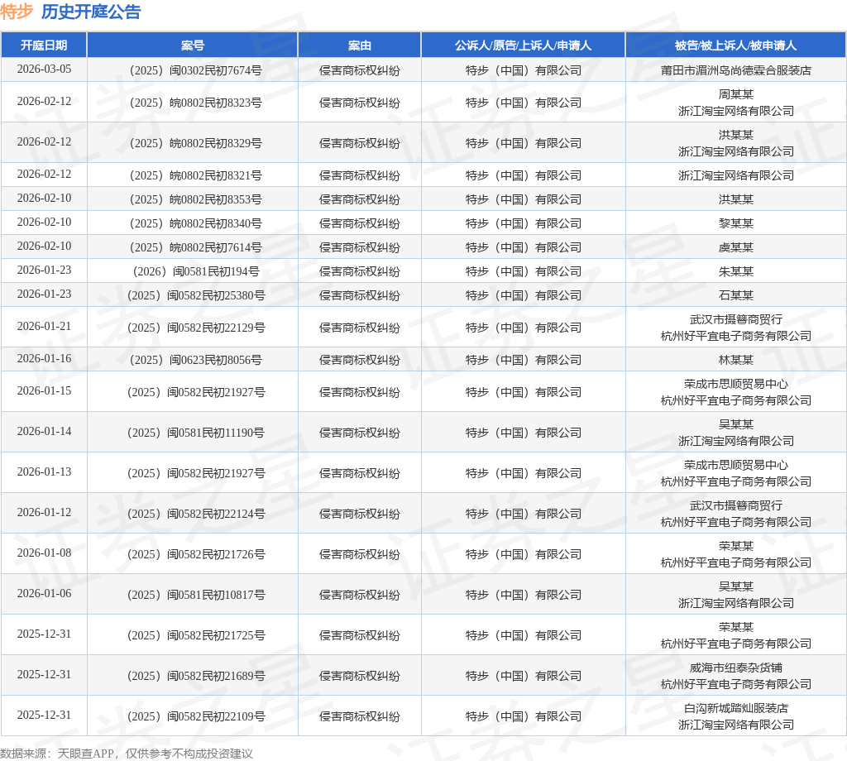Select defendant 白沟新城踏灿服装店
The height and width of the screenshot is (761, 847).
735,708
